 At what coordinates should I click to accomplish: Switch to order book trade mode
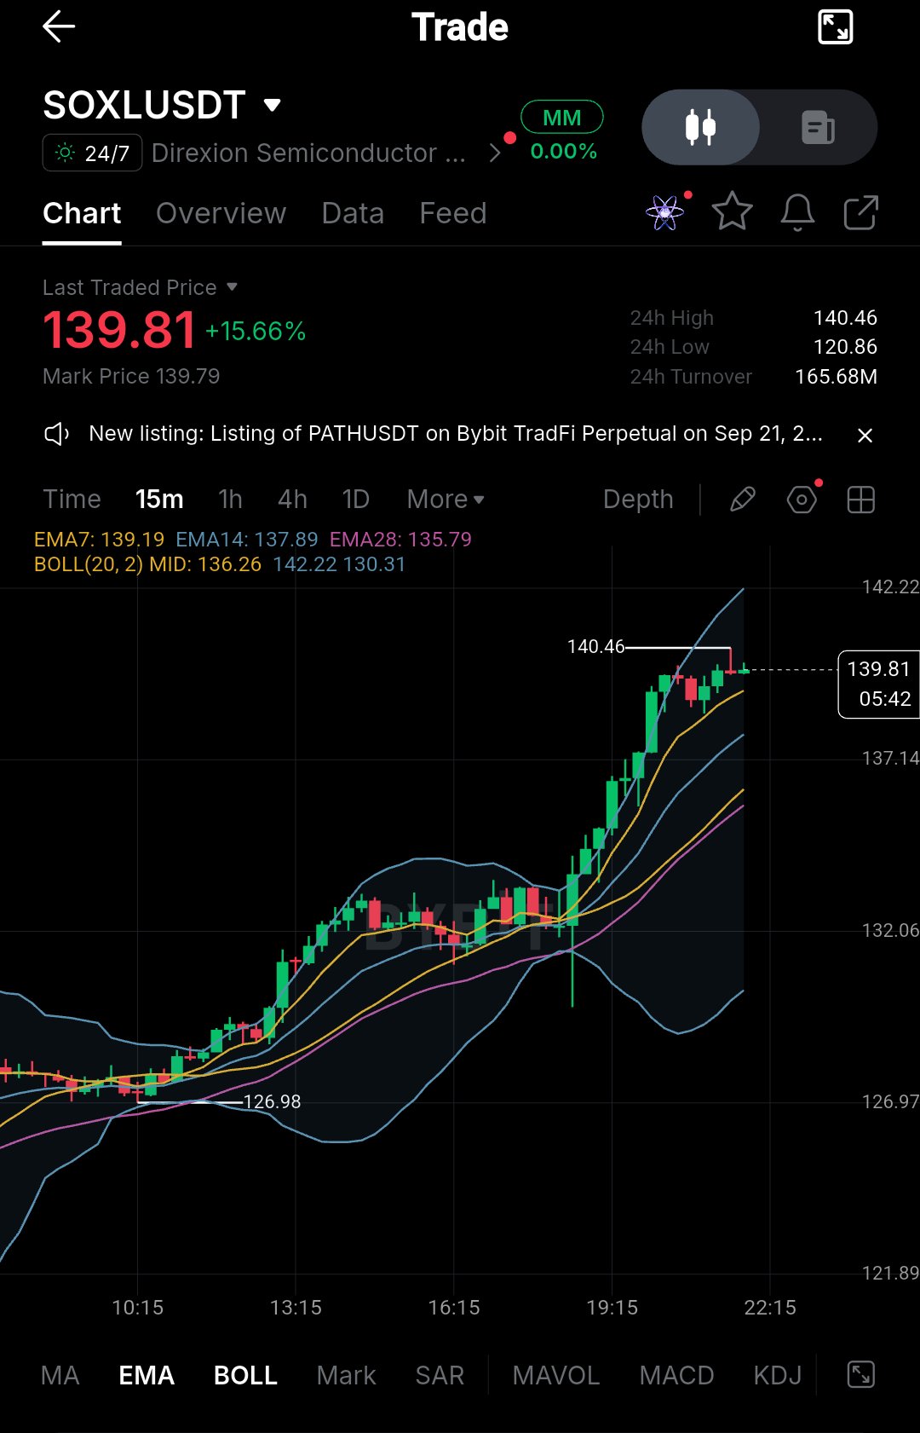click(x=818, y=127)
